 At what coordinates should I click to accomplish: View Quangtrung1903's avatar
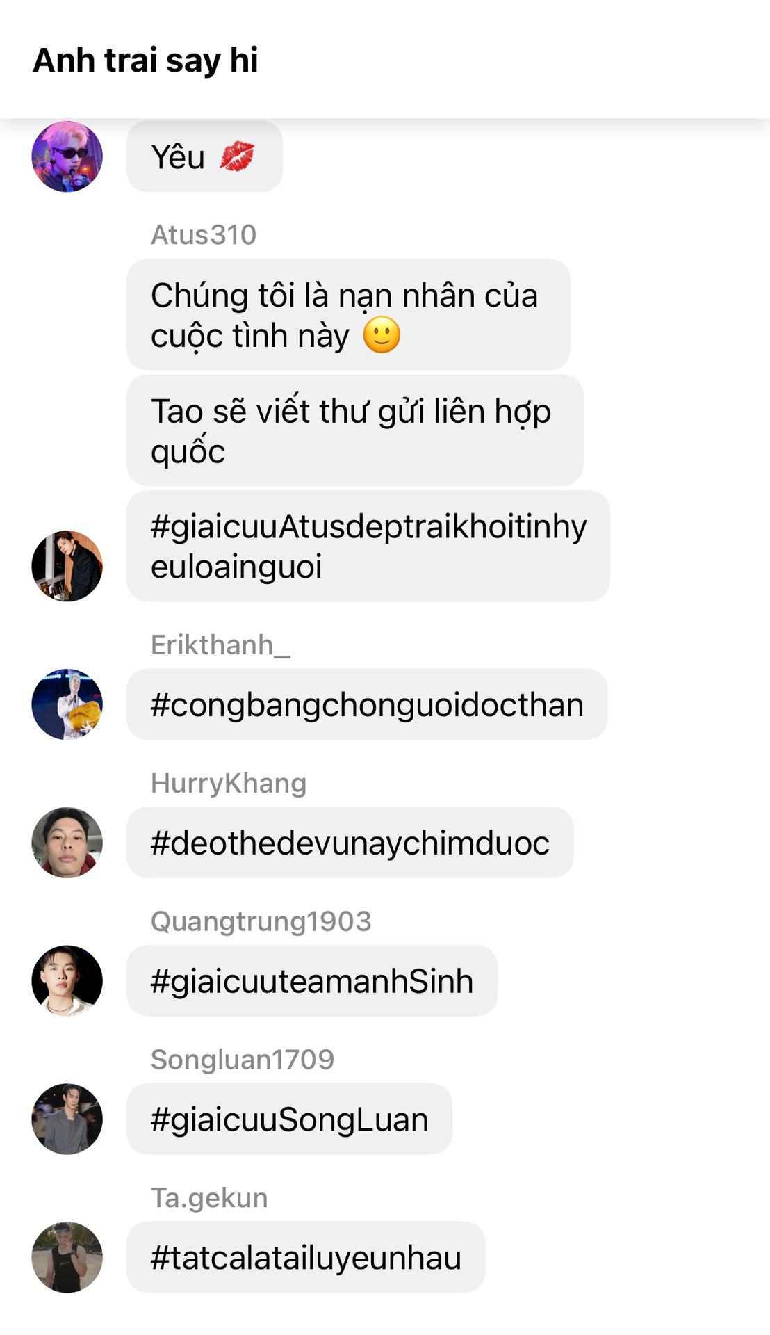(x=67, y=981)
